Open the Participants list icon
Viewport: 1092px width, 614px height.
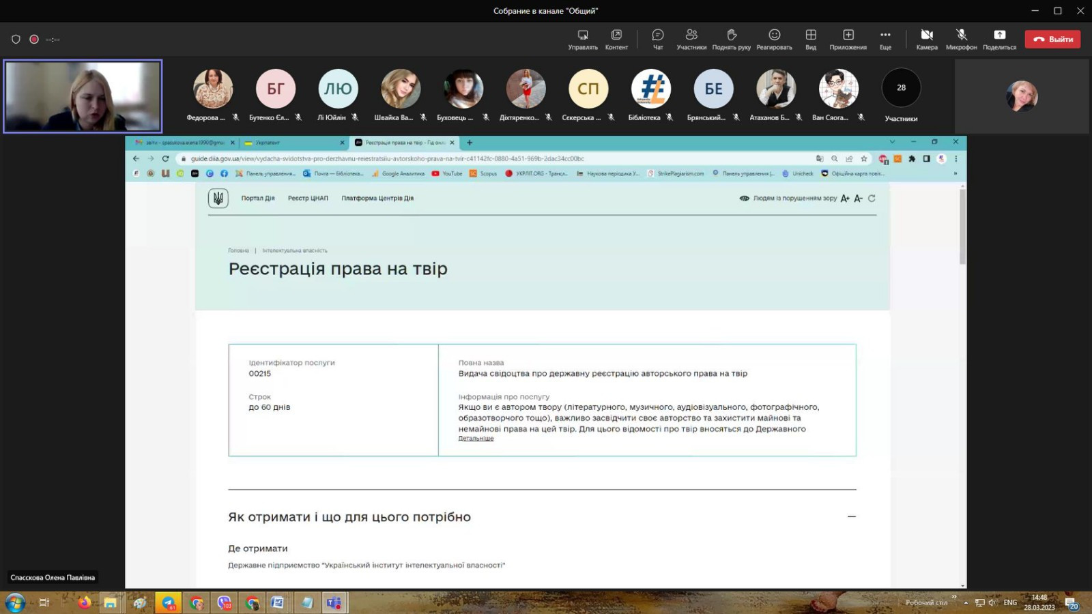(691, 39)
